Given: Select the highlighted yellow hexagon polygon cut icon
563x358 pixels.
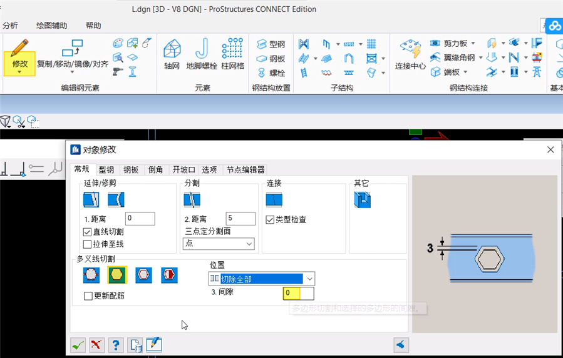Looking at the screenshot, I should point(117,275).
